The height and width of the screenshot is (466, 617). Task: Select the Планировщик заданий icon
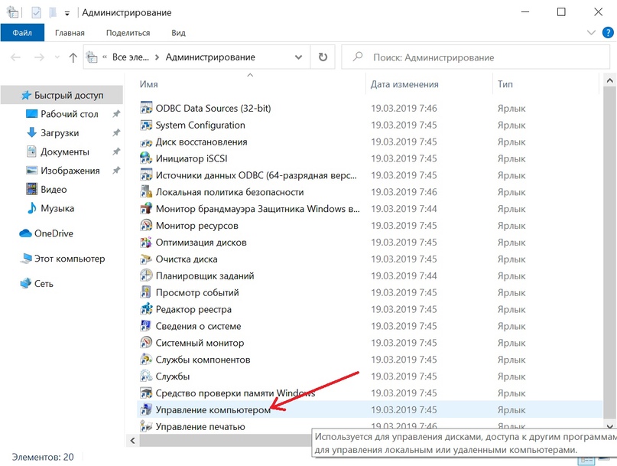coord(147,275)
